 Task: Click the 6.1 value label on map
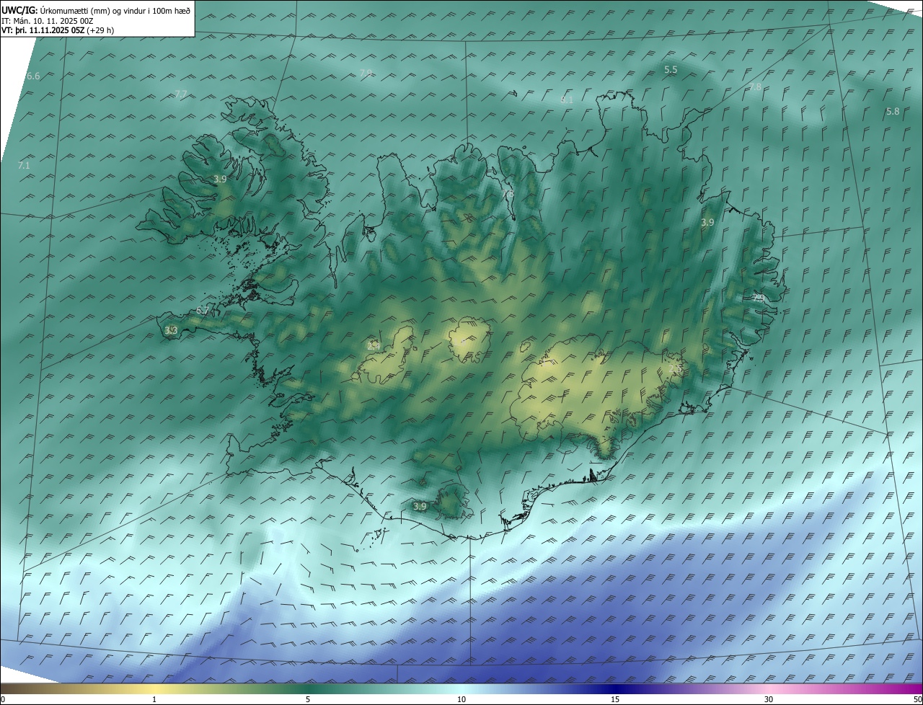click(567, 99)
